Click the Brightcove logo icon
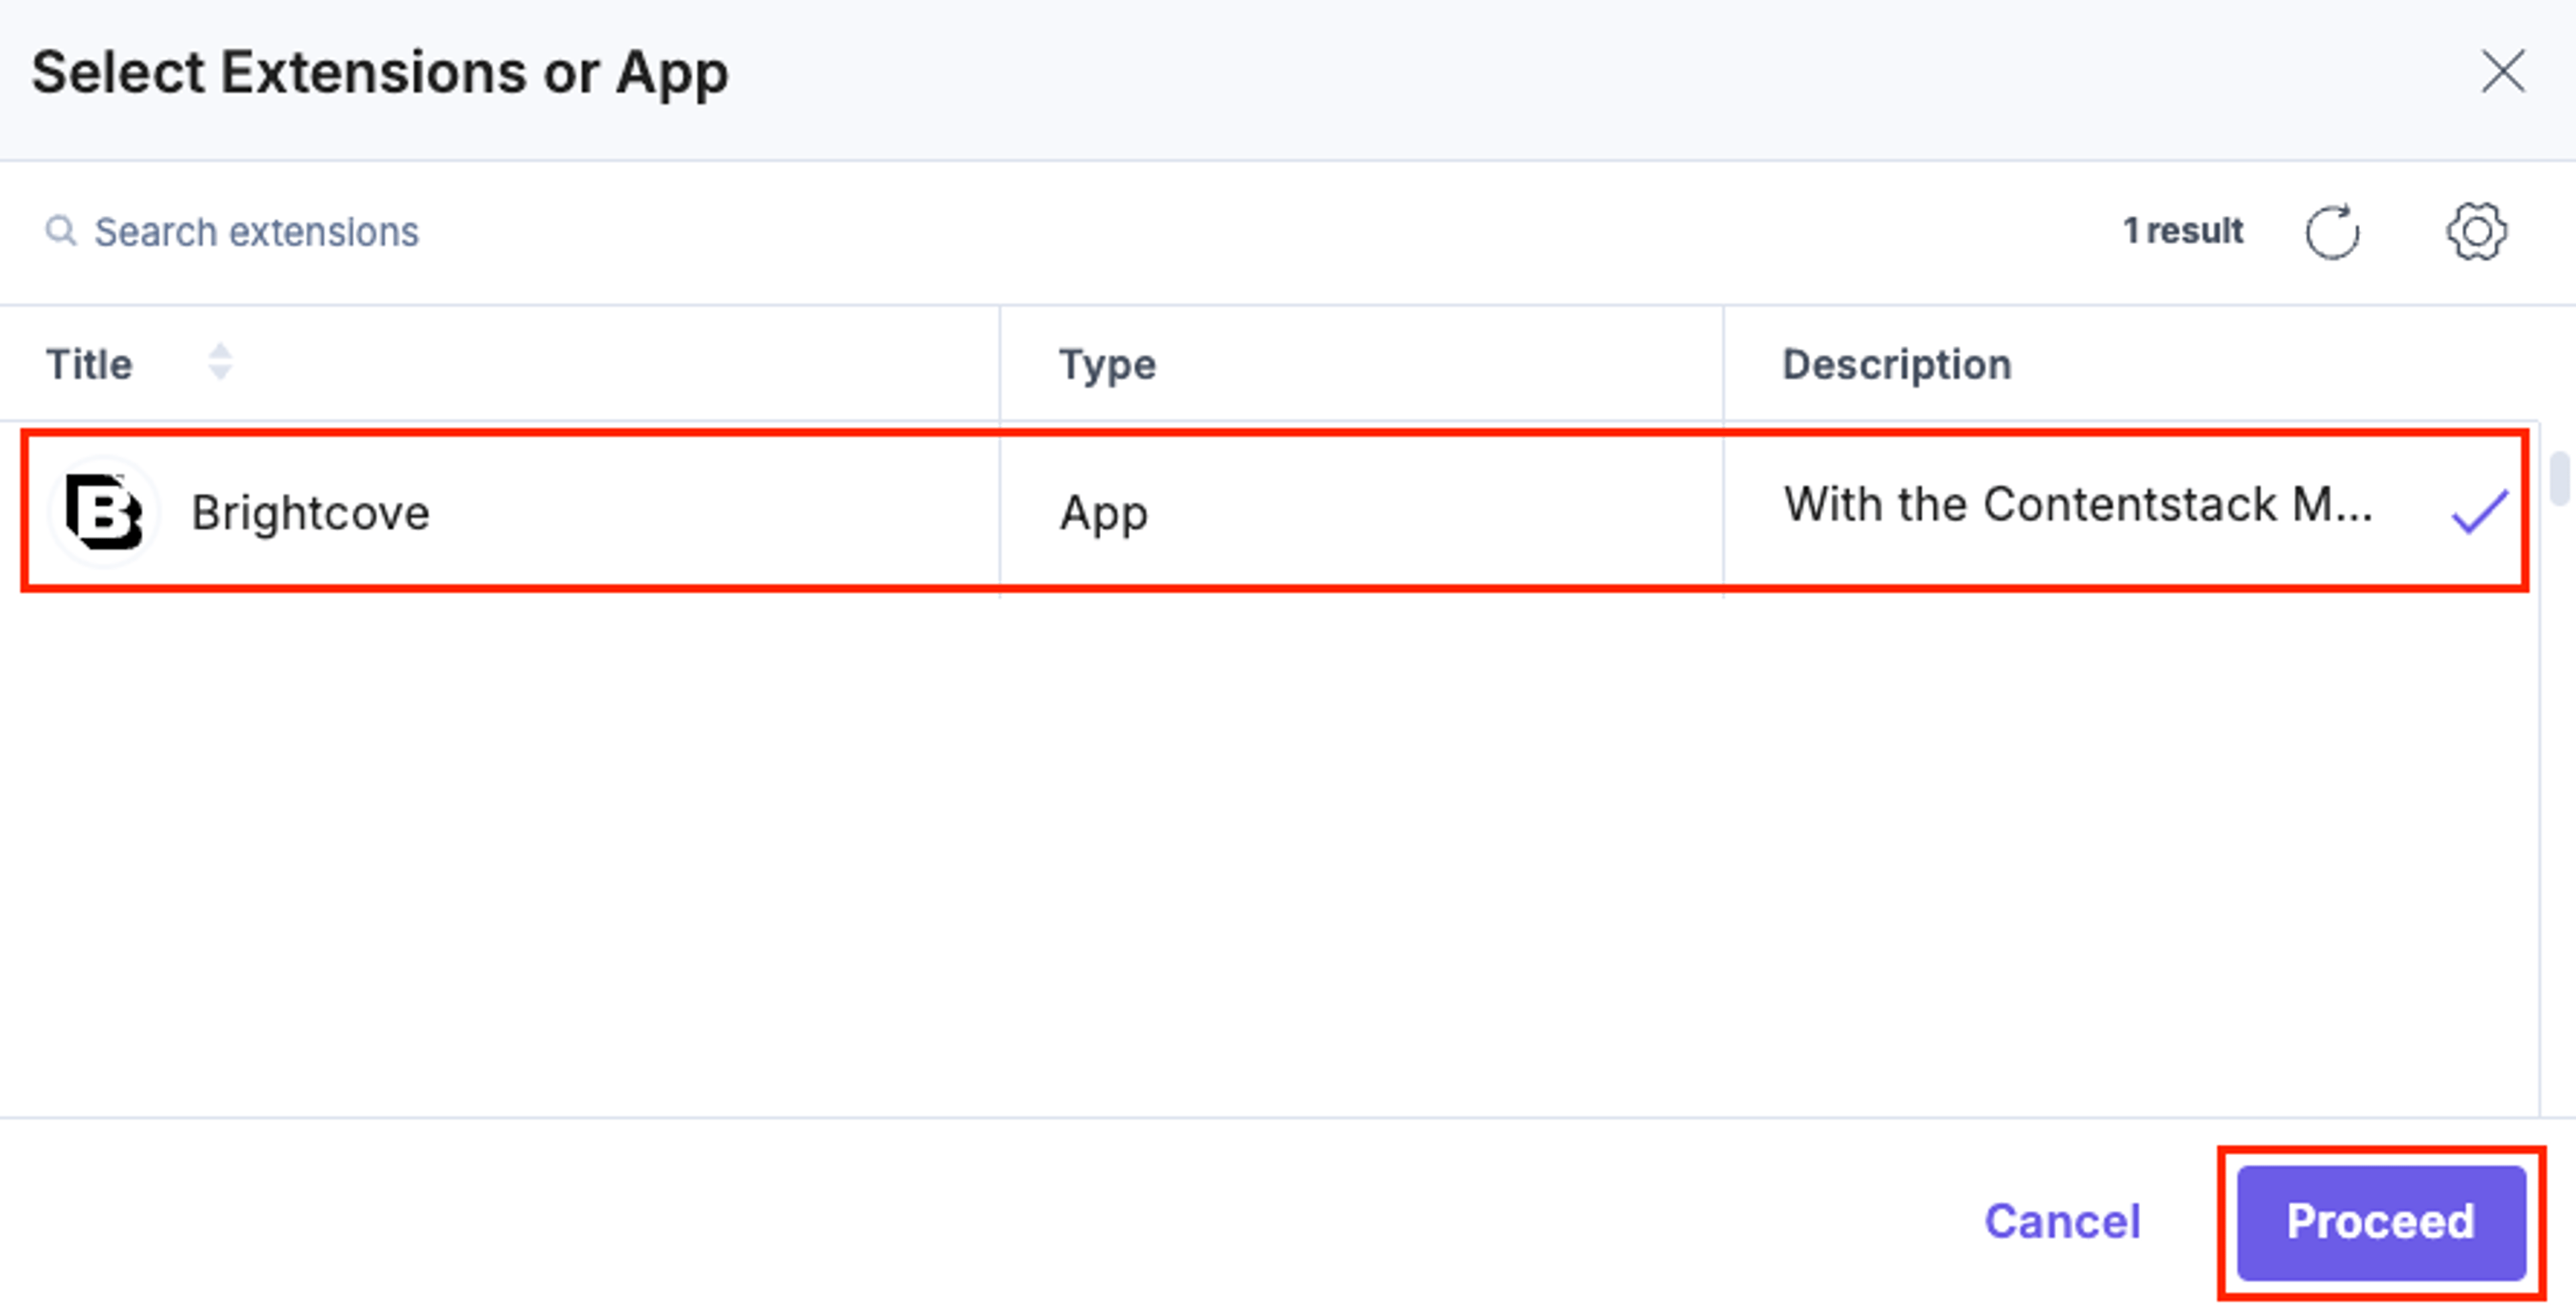The height and width of the screenshot is (1316, 2576). click(103, 512)
